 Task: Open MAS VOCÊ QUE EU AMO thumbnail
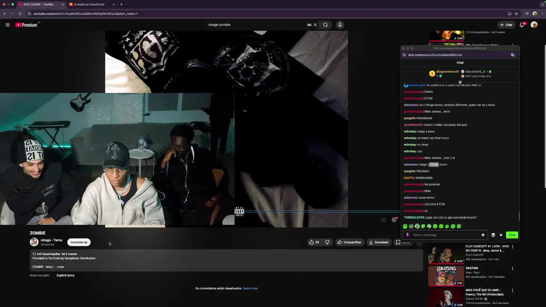tap(446, 298)
